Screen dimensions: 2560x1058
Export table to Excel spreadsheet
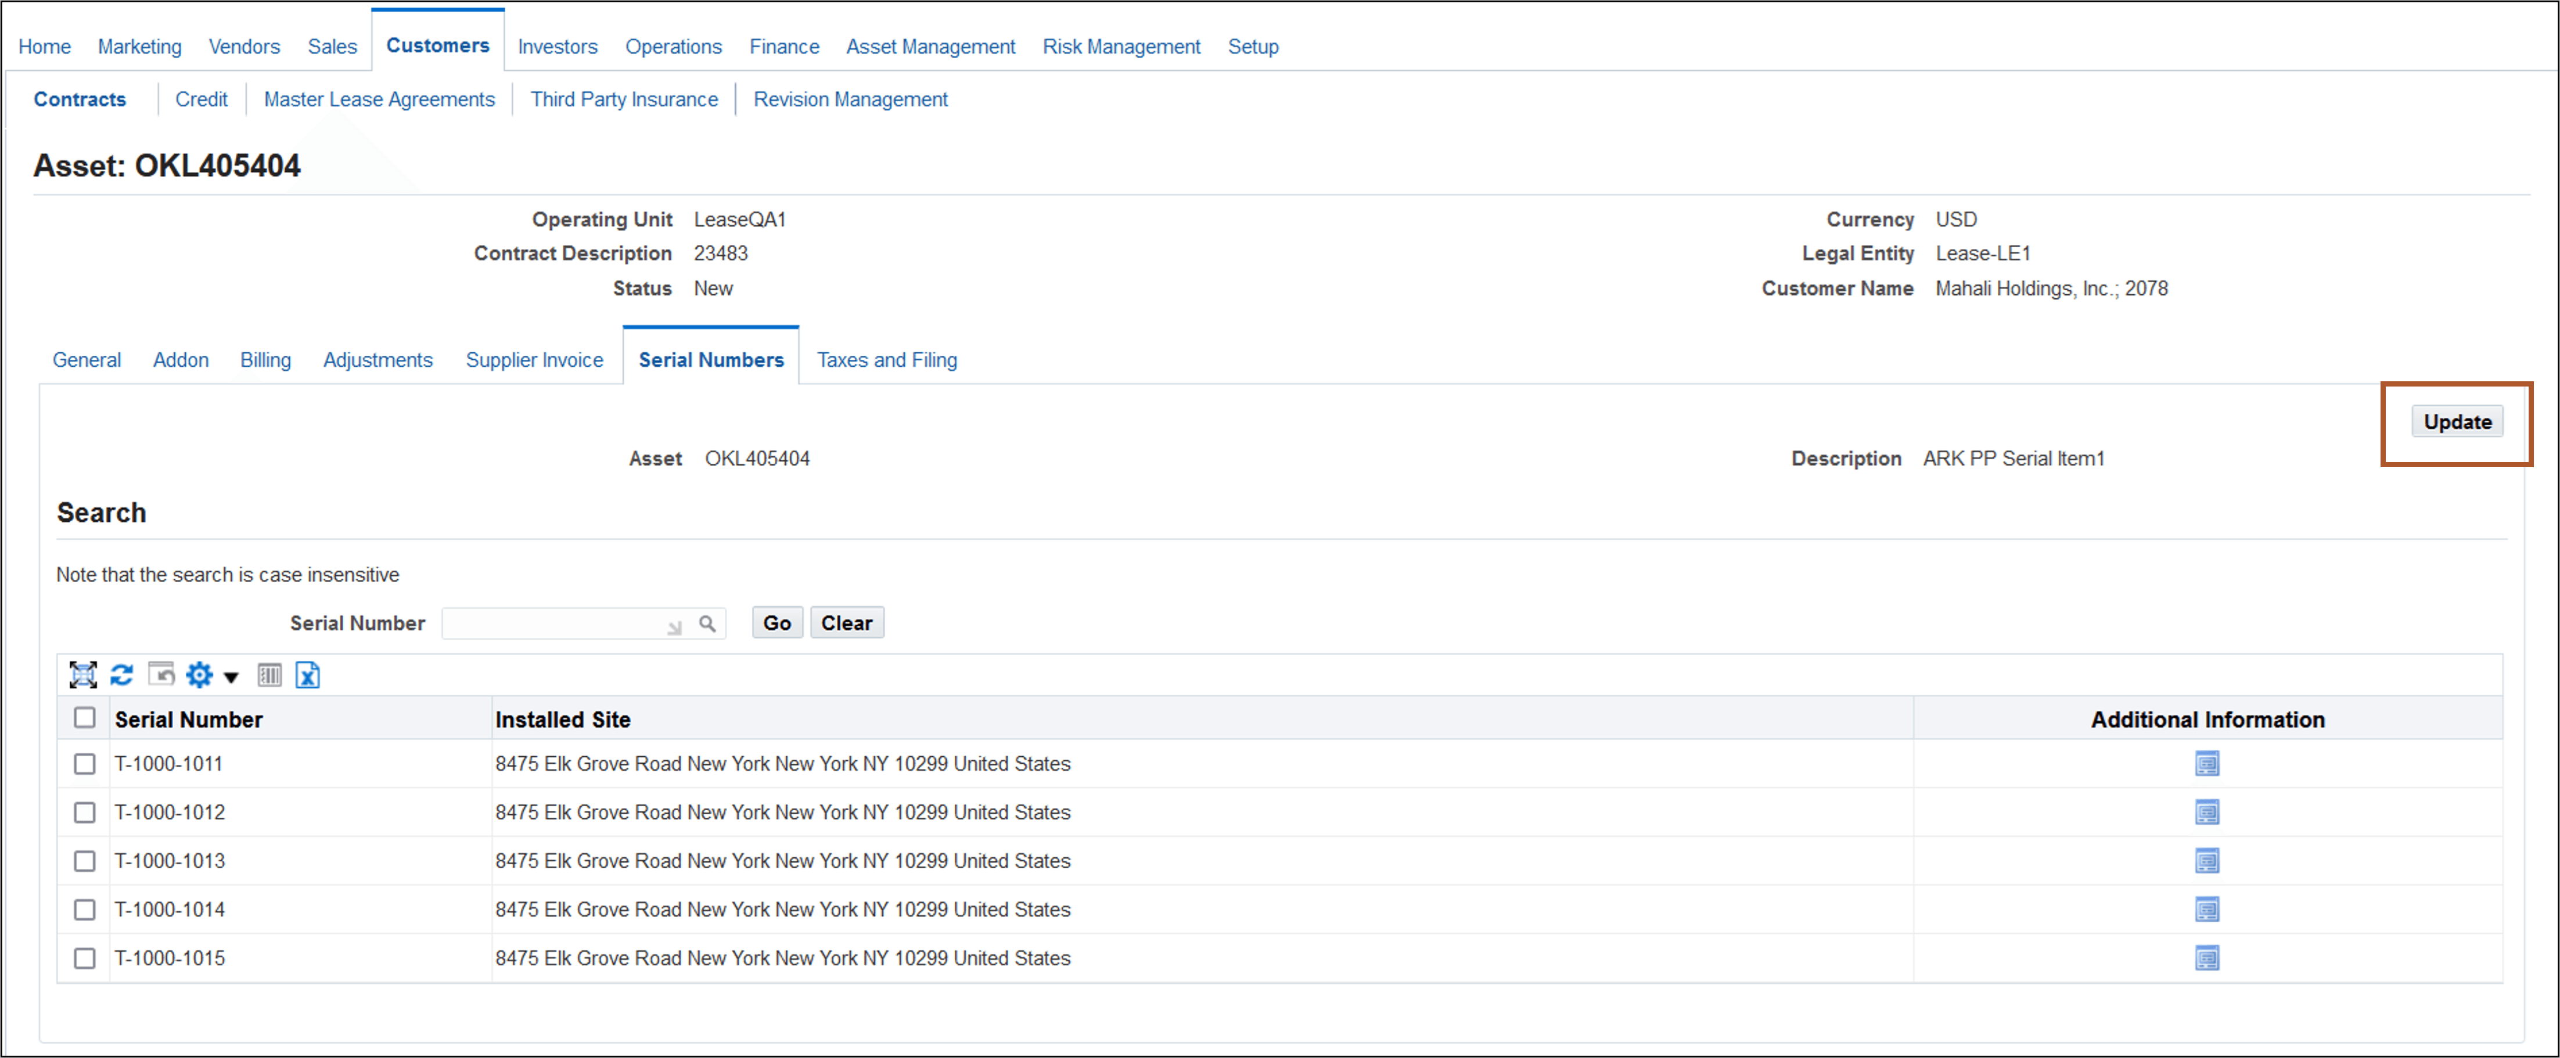[308, 676]
